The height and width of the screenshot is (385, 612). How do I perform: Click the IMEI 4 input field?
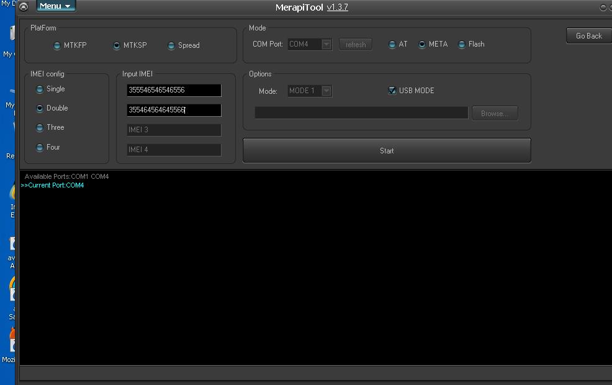coord(174,150)
